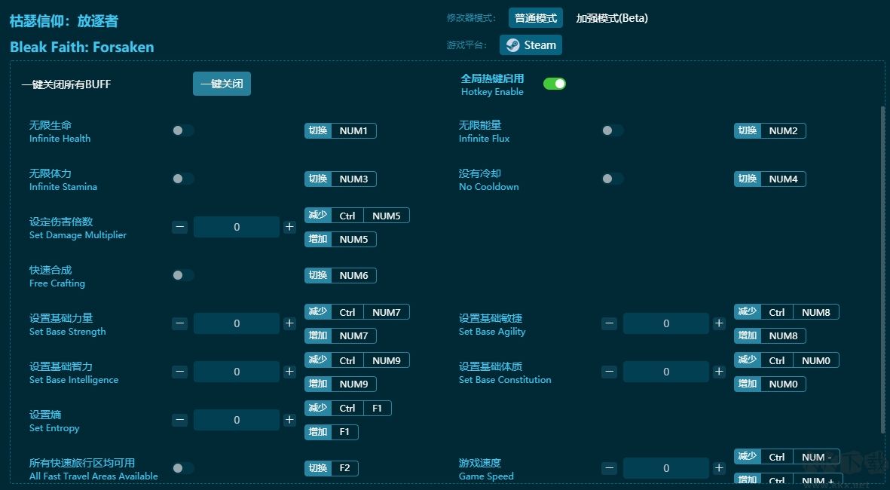The image size is (890, 490).
Task: Click NUM7 increase strength hotkey
Action: pos(341,335)
